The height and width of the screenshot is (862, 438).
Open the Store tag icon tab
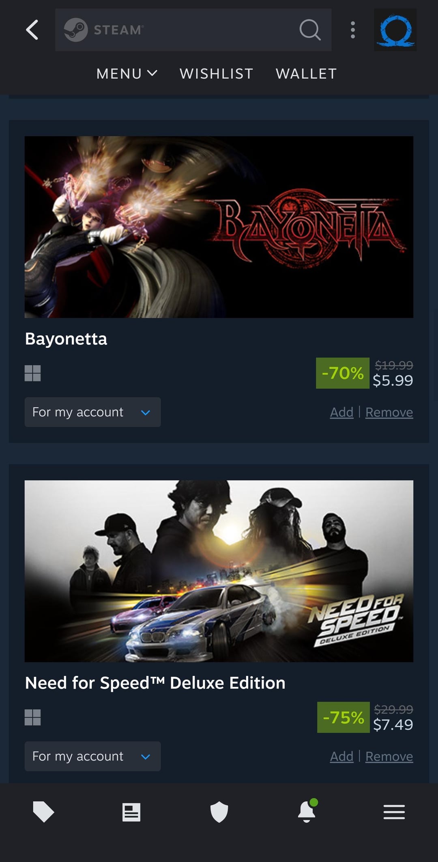point(43,812)
